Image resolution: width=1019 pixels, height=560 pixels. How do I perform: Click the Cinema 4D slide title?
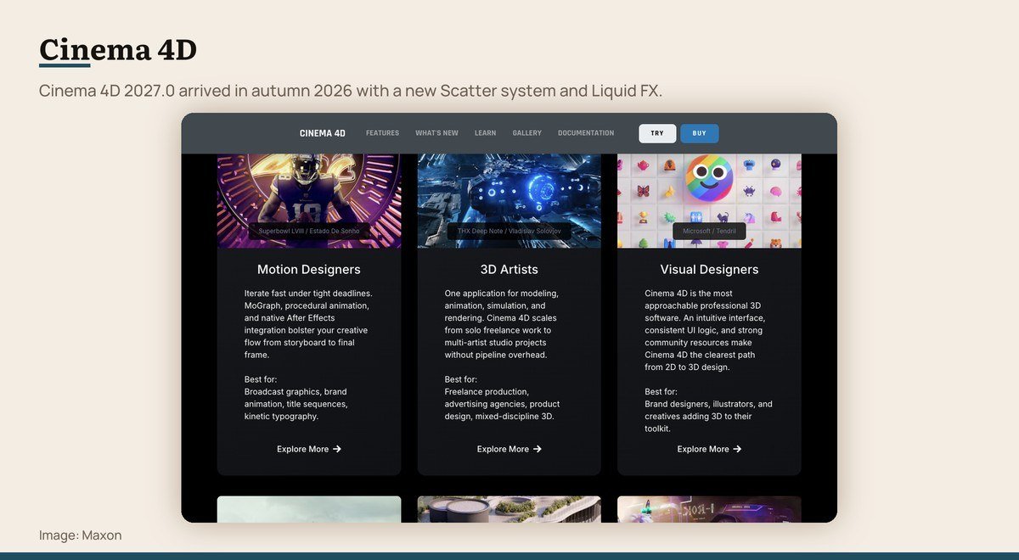point(118,49)
